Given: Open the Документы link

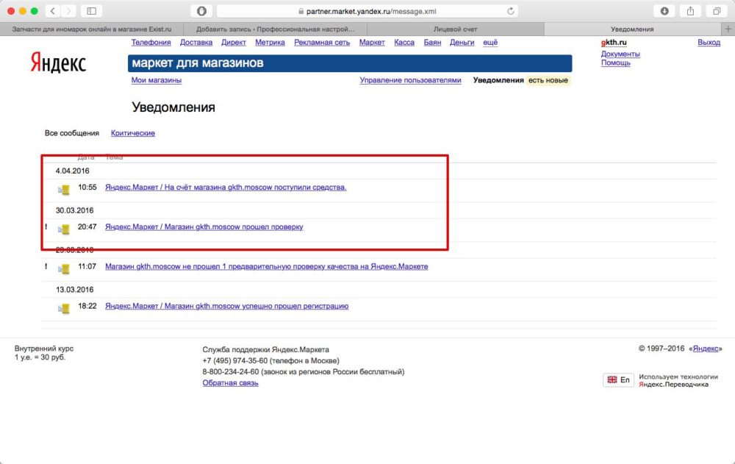Looking at the screenshot, I should (620, 54).
